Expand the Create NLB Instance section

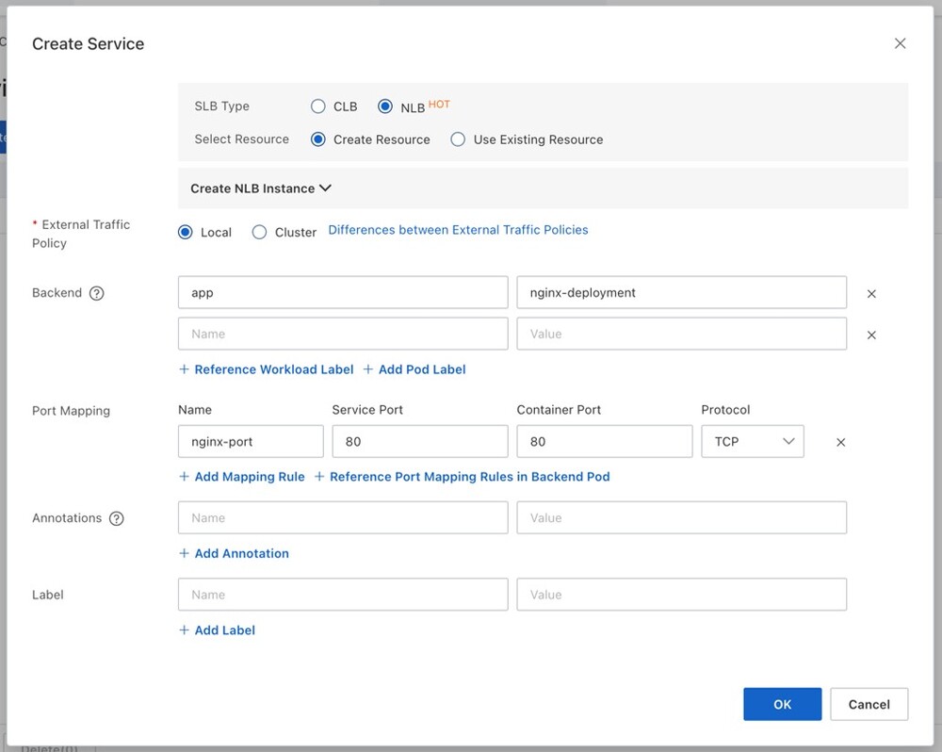(261, 188)
